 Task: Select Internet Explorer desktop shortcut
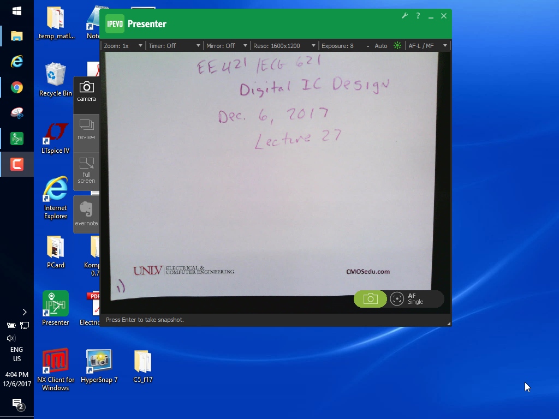click(55, 198)
